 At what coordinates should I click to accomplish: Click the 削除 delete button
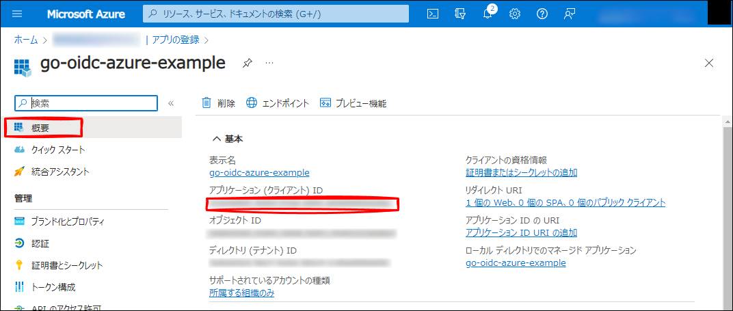click(x=218, y=103)
